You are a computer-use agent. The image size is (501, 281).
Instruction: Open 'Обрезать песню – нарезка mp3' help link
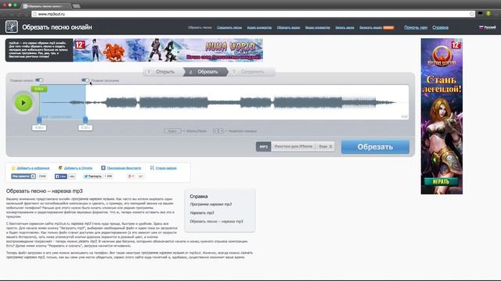[x=216, y=222]
